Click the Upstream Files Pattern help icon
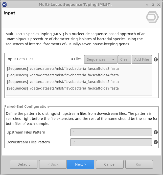Image resolution: width=163 pixels, height=175 pixels. tap(156, 132)
